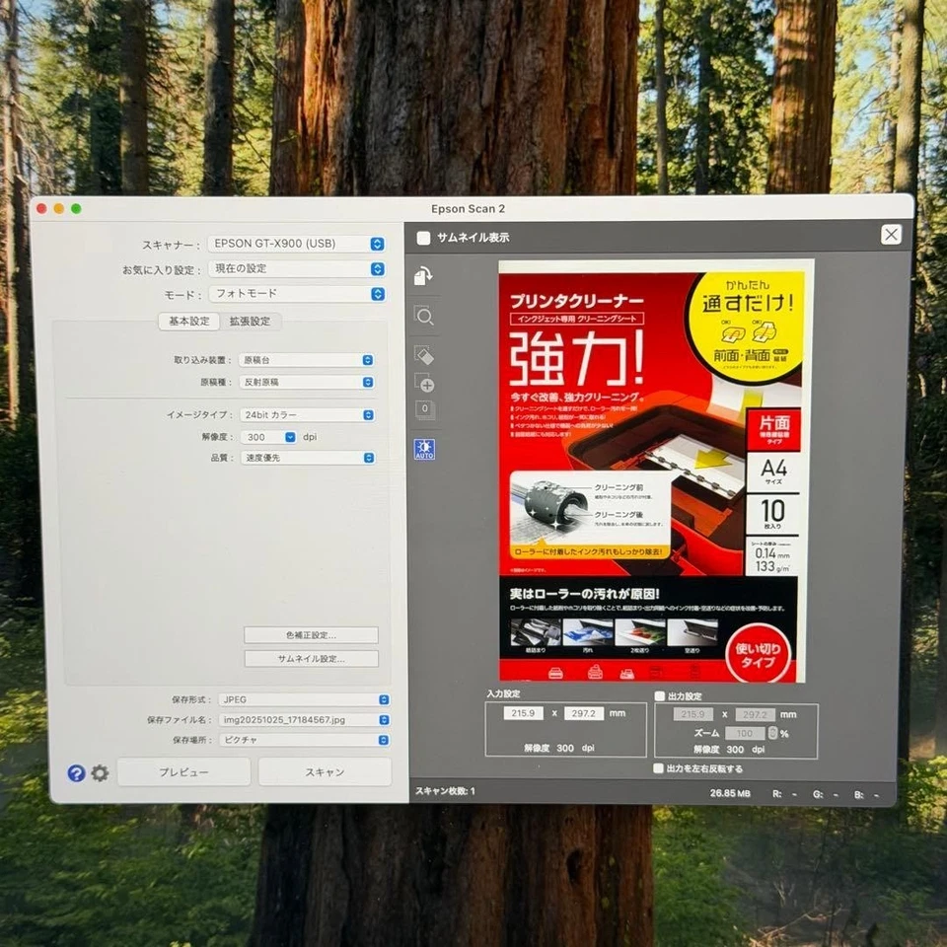Open the 品質 dropdown 速度優先

tap(308, 458)
